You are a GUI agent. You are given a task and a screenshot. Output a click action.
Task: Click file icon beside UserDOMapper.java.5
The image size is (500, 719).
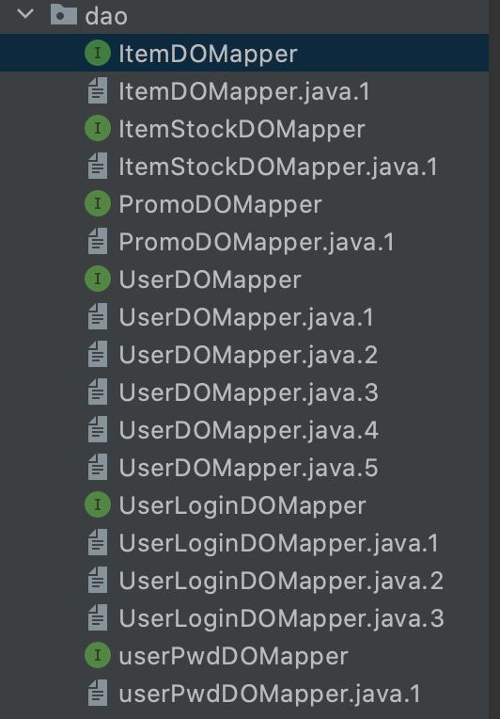point(98,467)
